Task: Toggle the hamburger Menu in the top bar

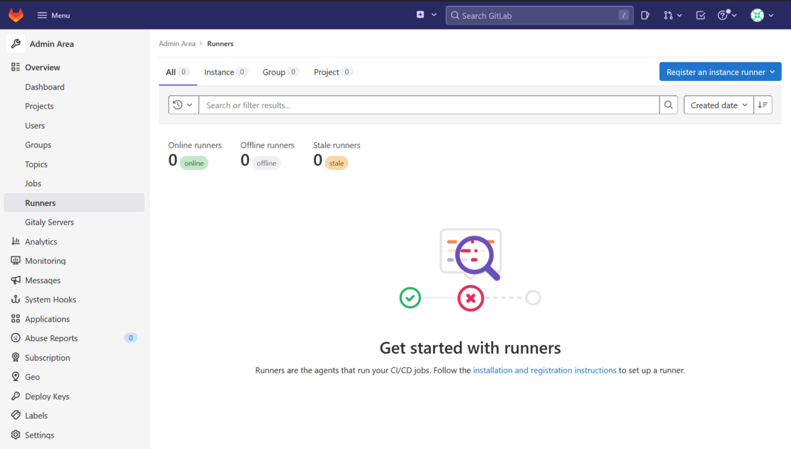Action: coord(53,14)
